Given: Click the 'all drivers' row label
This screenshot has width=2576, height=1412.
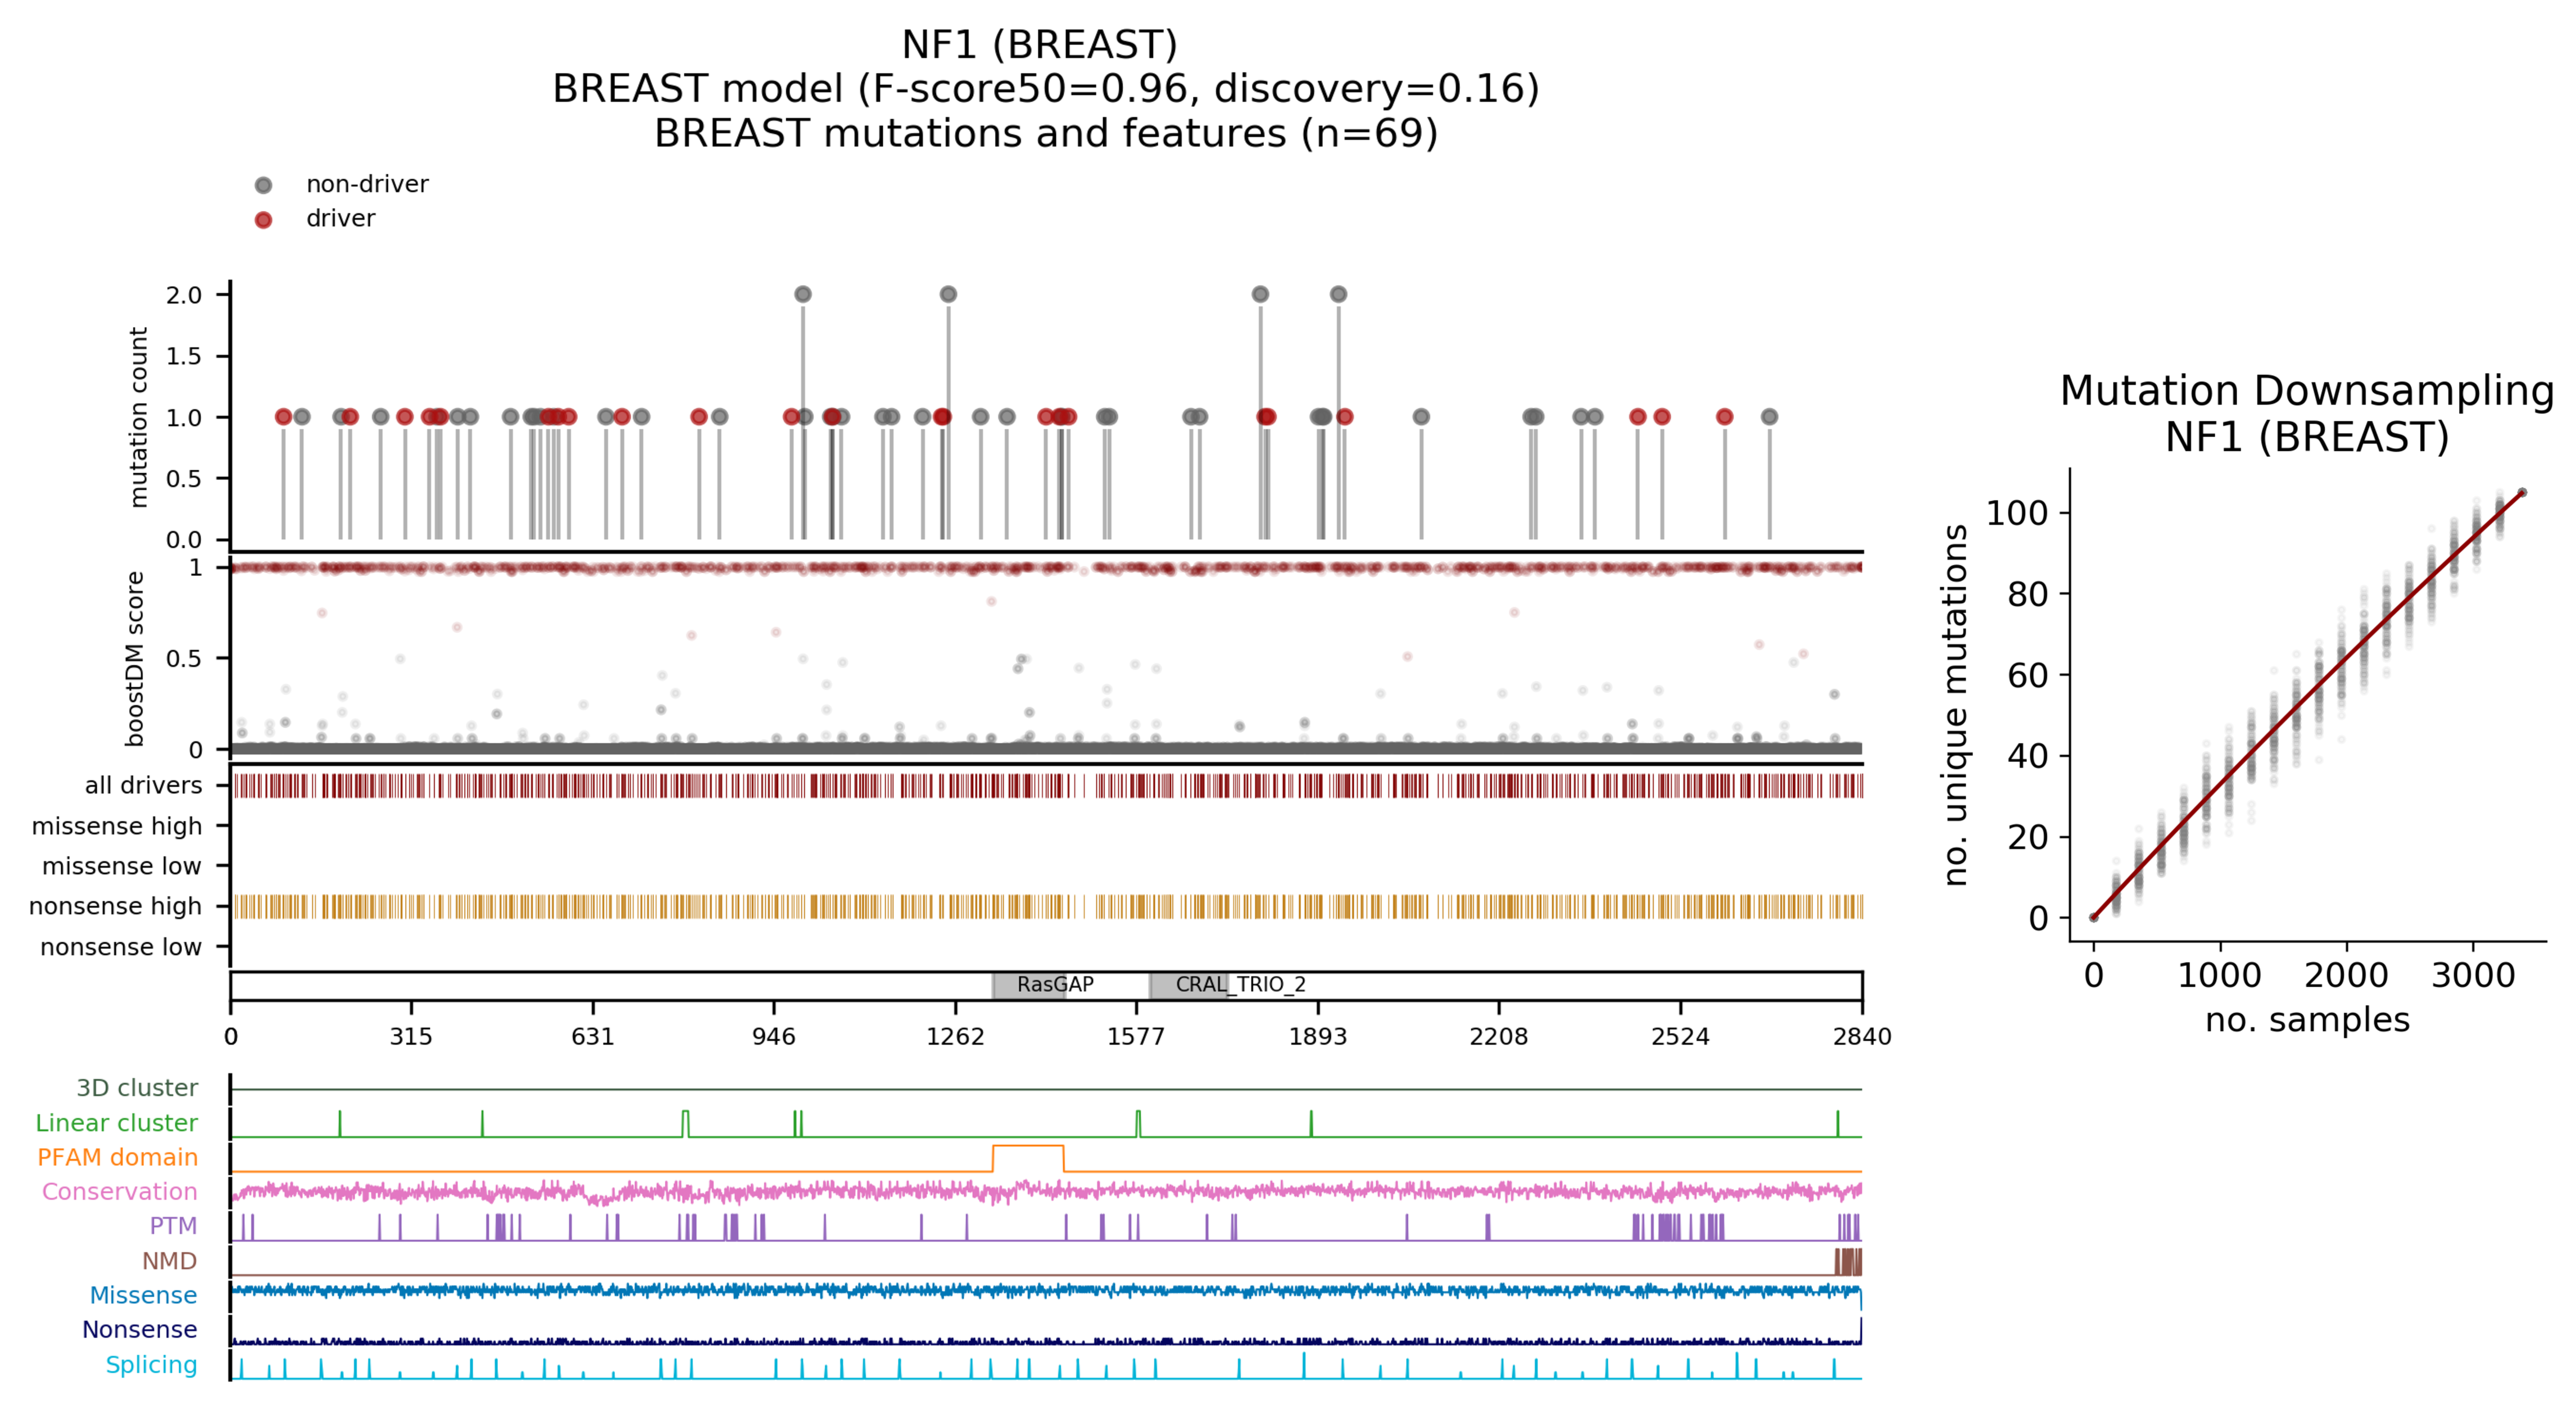Looking at the screenshot, I should coord(143,786).
